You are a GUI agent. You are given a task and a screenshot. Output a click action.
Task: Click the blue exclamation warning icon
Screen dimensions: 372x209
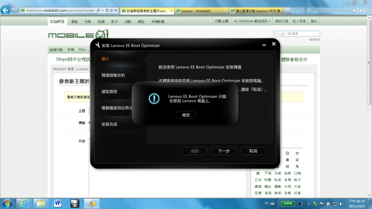[154, 99]
